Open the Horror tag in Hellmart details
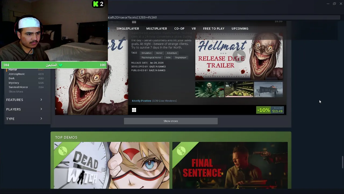The height and width of the screenshot is (194, 344). point(159,53)
